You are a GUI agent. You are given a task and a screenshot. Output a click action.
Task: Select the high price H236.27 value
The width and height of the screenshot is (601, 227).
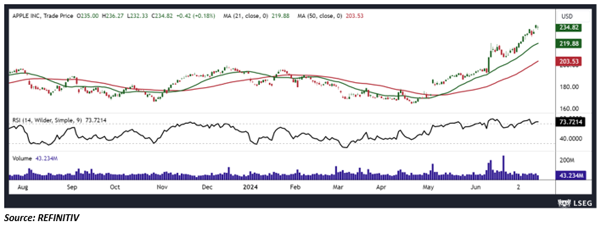point(114,16)
